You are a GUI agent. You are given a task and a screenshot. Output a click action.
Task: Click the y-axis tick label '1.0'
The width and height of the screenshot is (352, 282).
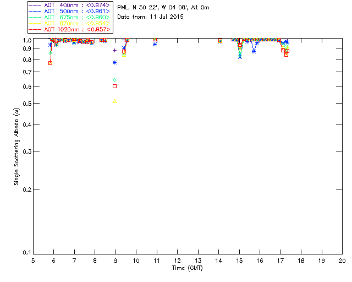[x=27, y=40]
